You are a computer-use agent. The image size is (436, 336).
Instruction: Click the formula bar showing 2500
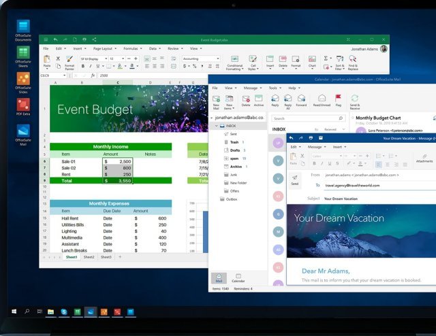(x=153, y=75)
